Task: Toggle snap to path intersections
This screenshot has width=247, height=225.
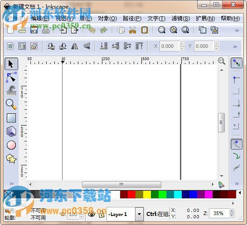Action: click(x=237, y=168)
